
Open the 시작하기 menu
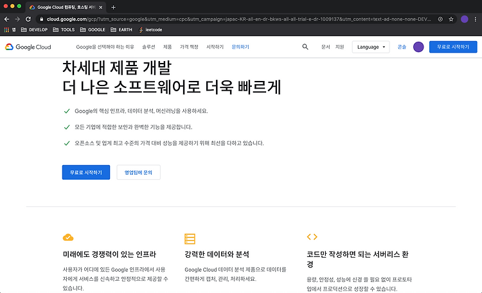click(215, 47)
